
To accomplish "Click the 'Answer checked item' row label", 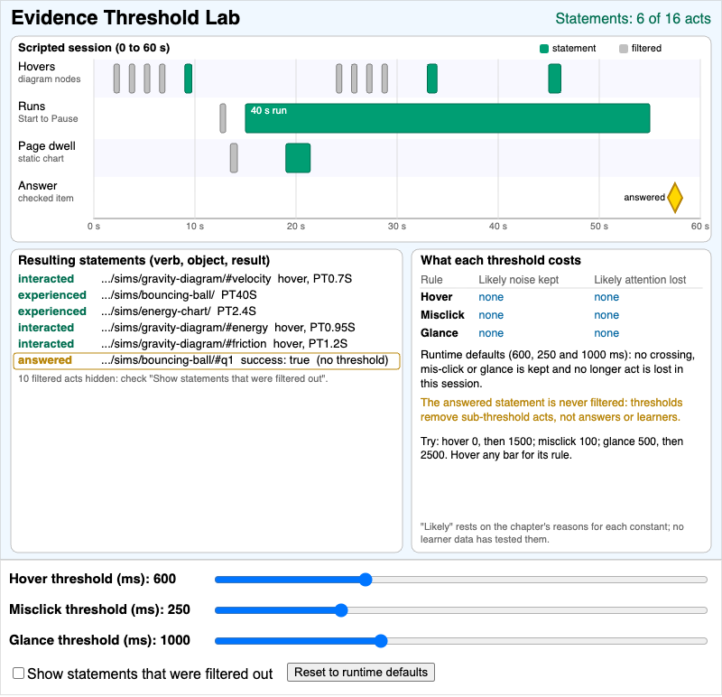I will tap(46, 191).
